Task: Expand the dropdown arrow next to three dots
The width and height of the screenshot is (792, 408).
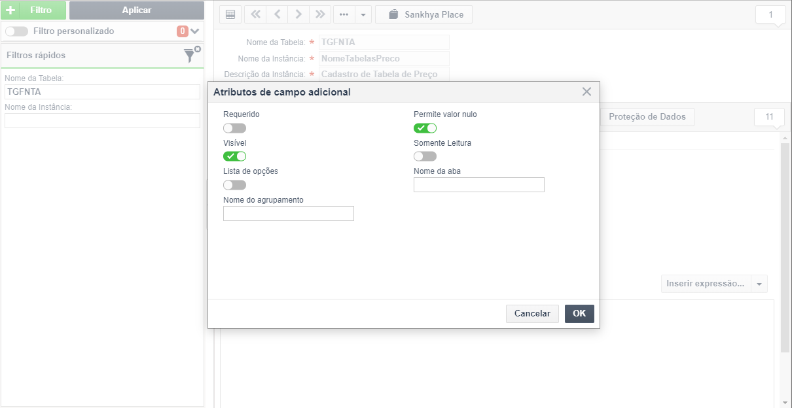Action: pos(364,14)
